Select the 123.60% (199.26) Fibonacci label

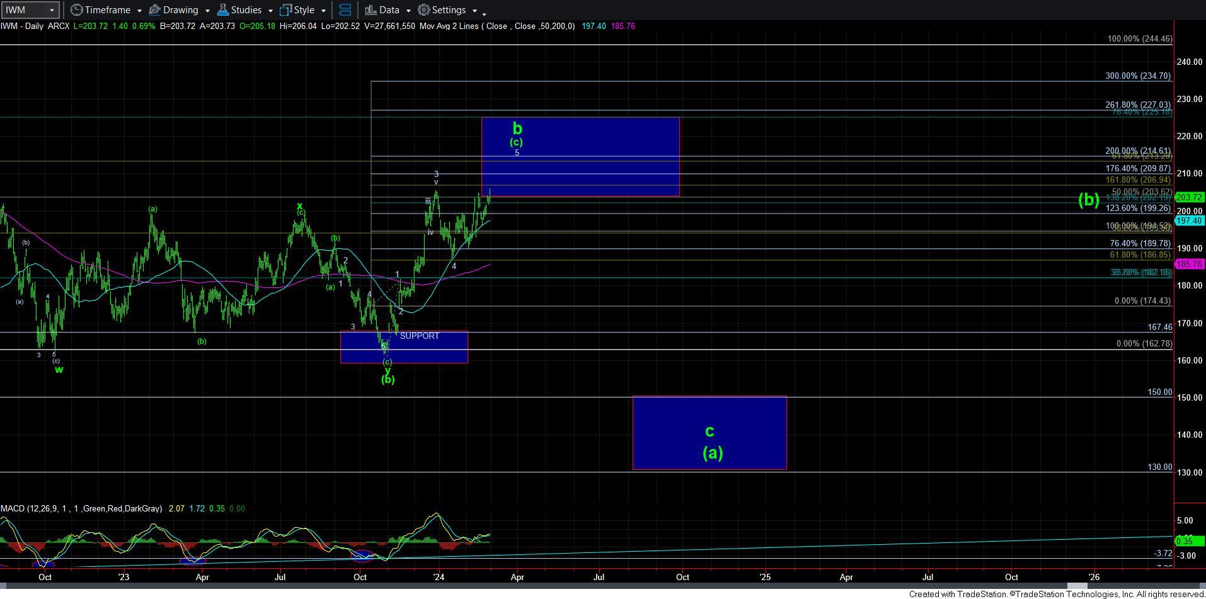1138,208
